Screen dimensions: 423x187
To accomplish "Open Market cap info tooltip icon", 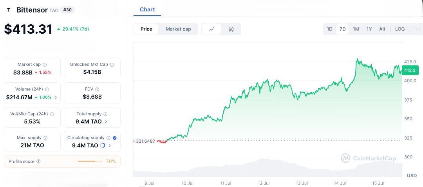I will coord(45,65).
